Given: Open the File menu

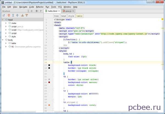Looking at the screenshot, I should (4, 7).
